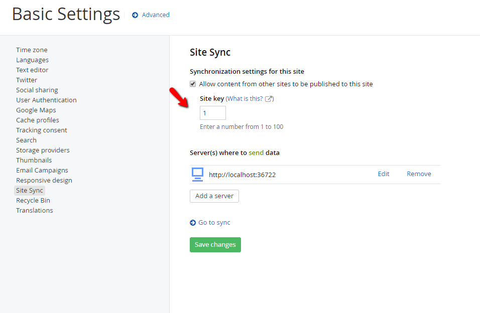480x313 pixels.
Task: Open the Languages settings
Action: pyautogui.click(x=33, y=60)
